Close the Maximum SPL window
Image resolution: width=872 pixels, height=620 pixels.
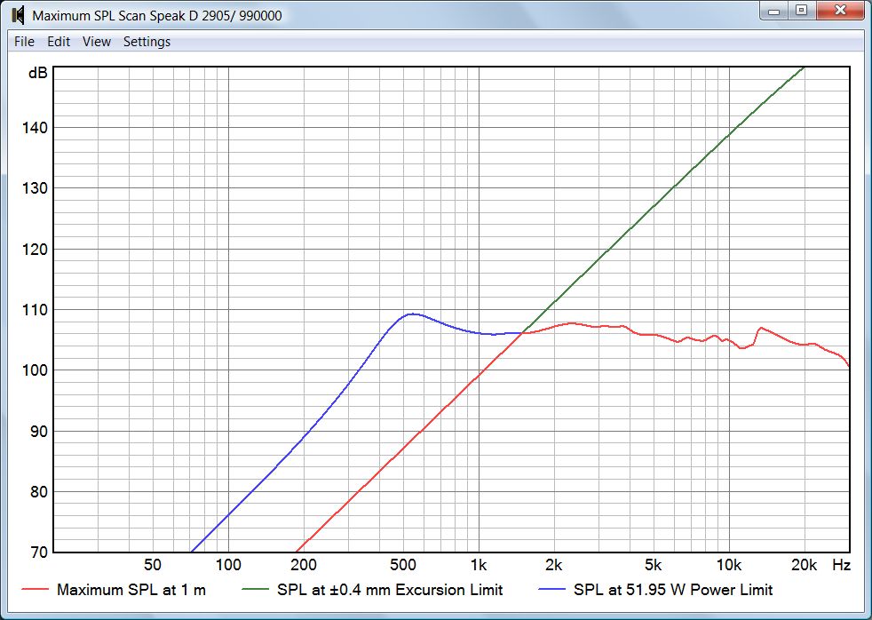pyautogui.click(x=840, y=11)
